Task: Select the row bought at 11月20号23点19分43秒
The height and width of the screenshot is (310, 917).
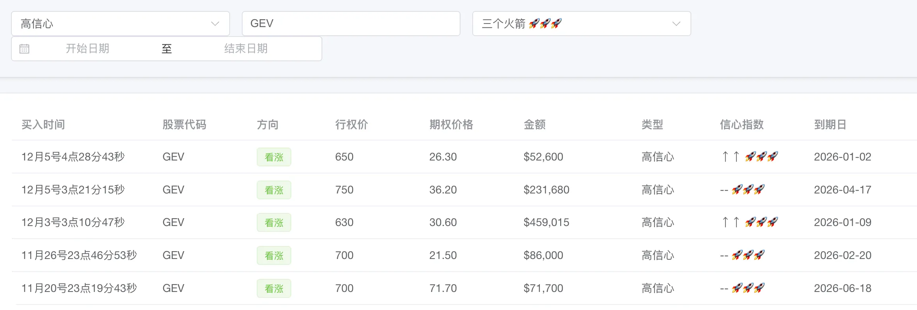Action: (x=79, y=288)
